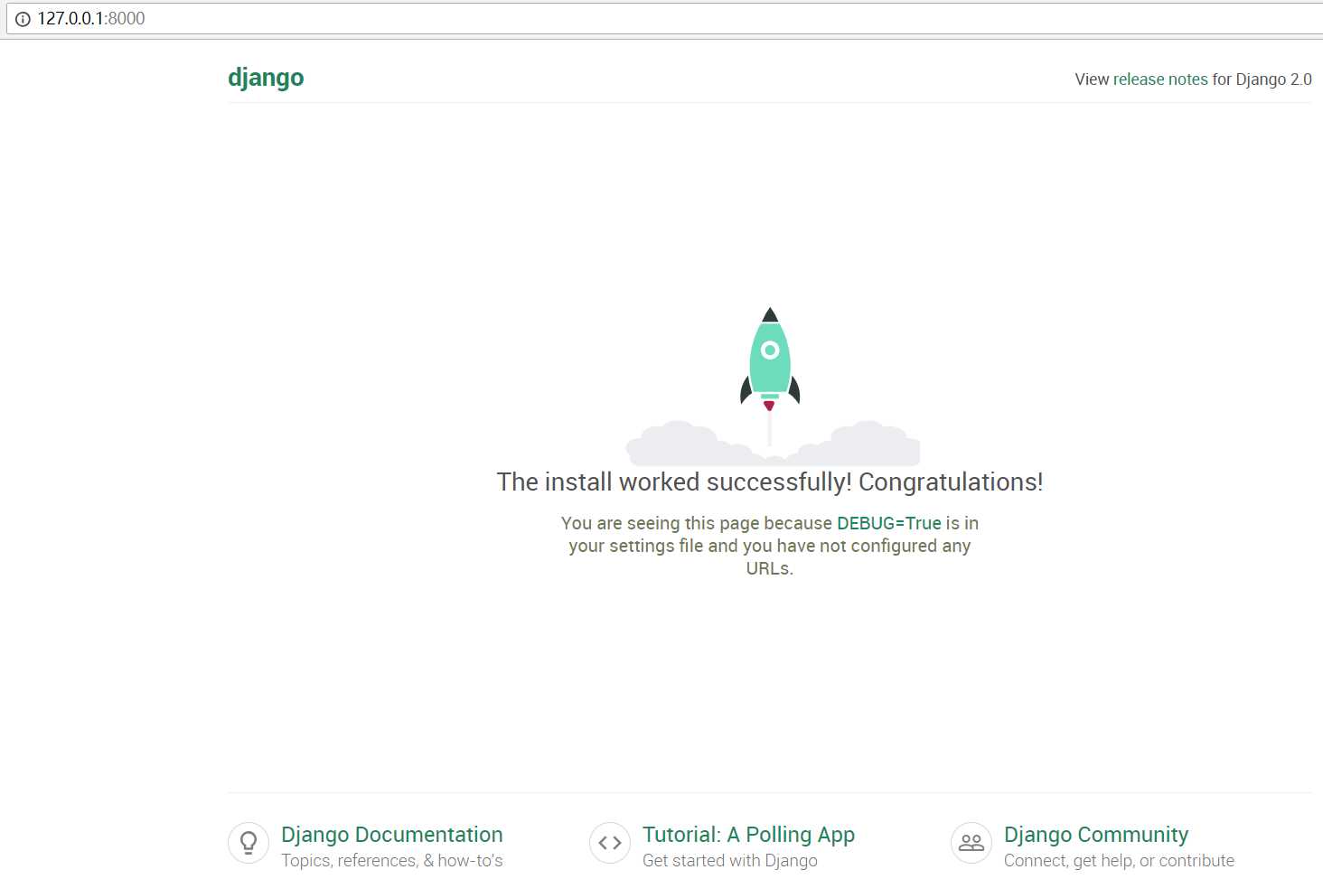
Task: Click 'your settings file and you have not configured any' text
Action: (x=770, y=546)
